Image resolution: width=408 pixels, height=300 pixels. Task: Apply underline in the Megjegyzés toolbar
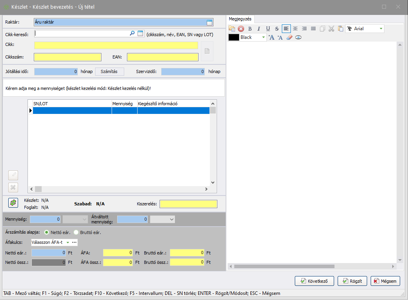(x=268, y=29)
